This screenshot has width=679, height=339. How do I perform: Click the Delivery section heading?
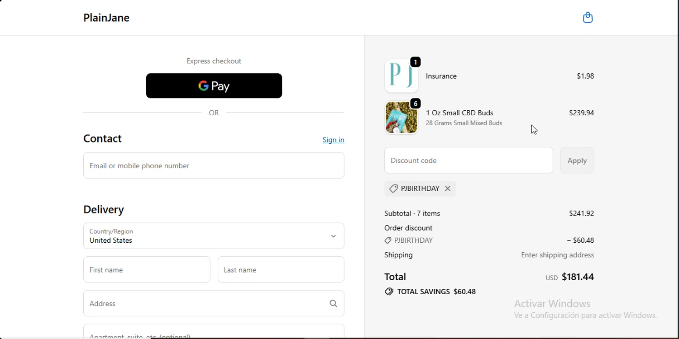pyautogui.click(x=104, y=209)
